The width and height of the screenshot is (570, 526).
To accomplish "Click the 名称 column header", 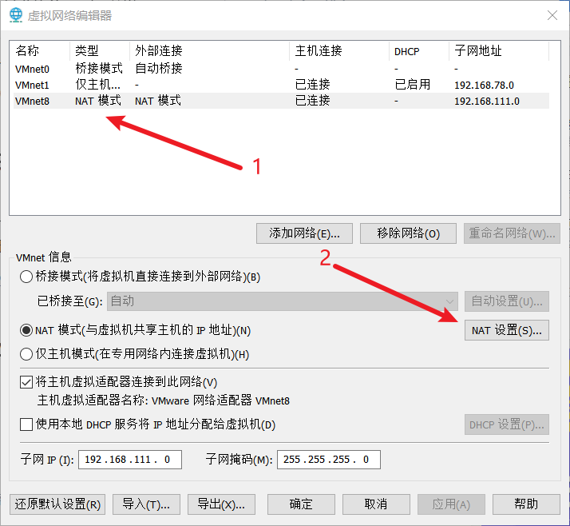I will click(x=41, y=50).
